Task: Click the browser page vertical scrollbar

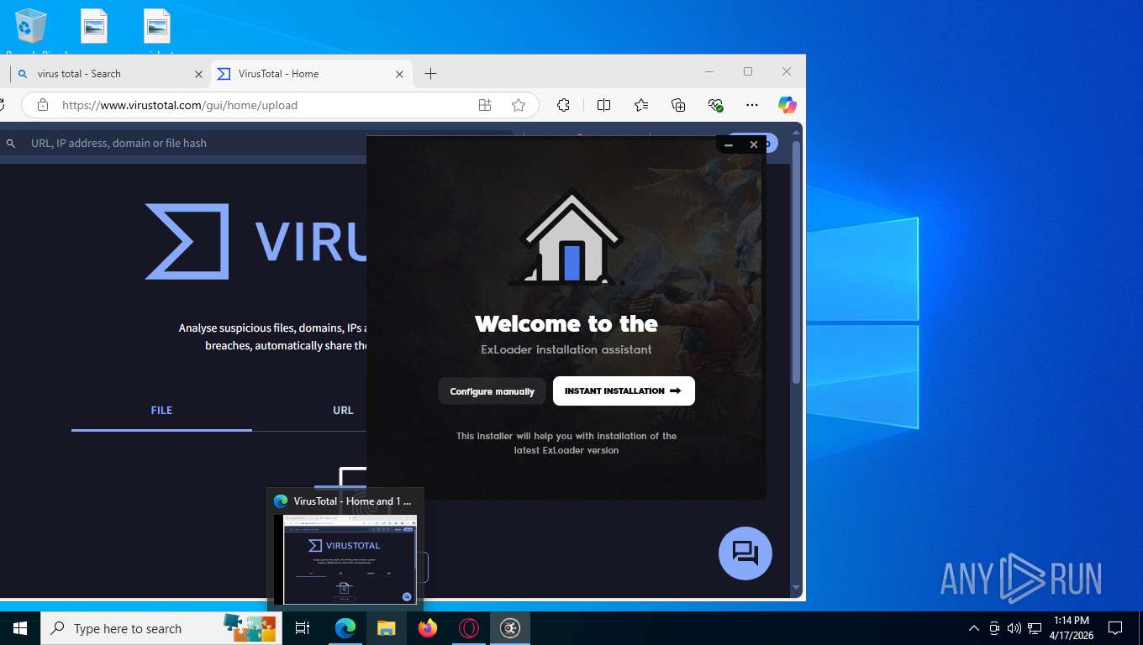Action: [x=797, y=260]
